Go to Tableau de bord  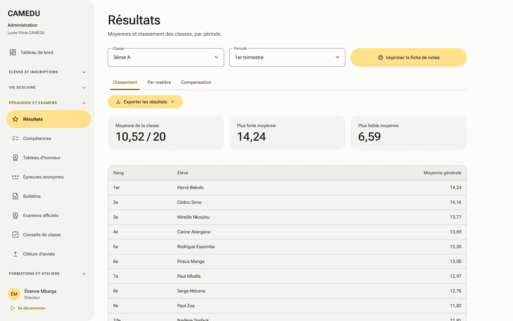click(47, 52)
